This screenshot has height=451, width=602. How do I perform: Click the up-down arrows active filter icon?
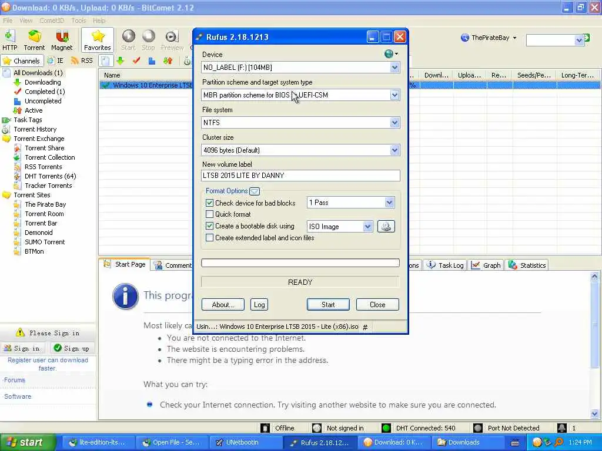point(168,60)
